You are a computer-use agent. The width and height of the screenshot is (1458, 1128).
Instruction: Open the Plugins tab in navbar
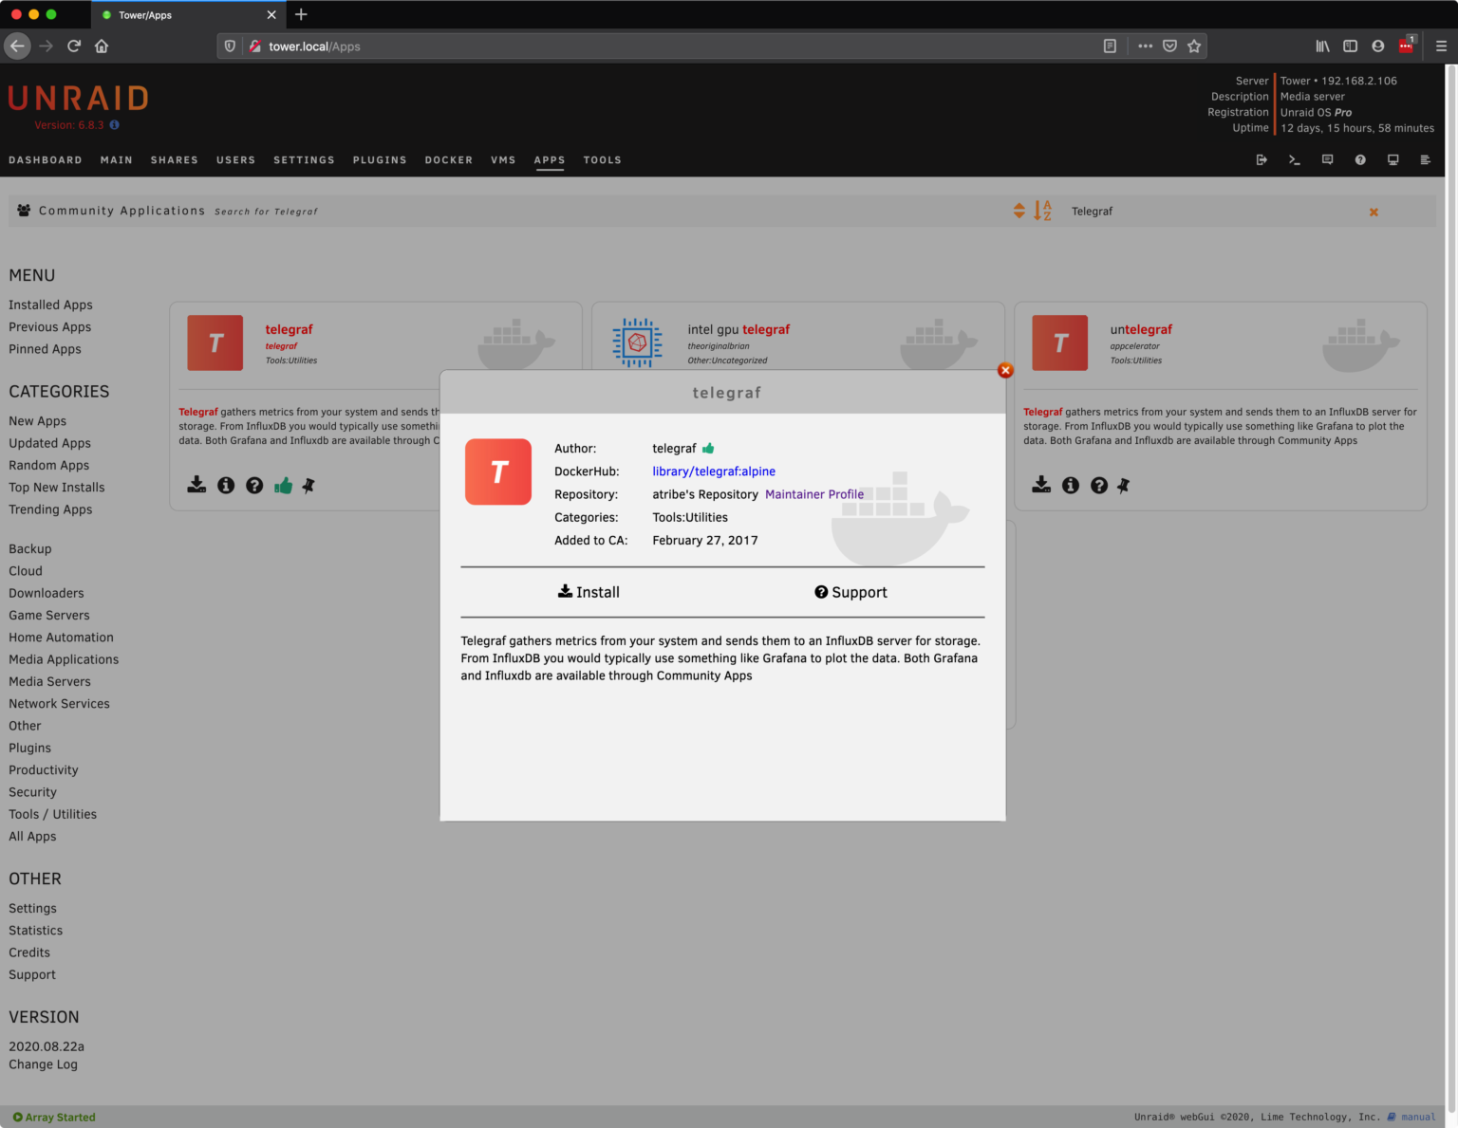coord(380,160)
